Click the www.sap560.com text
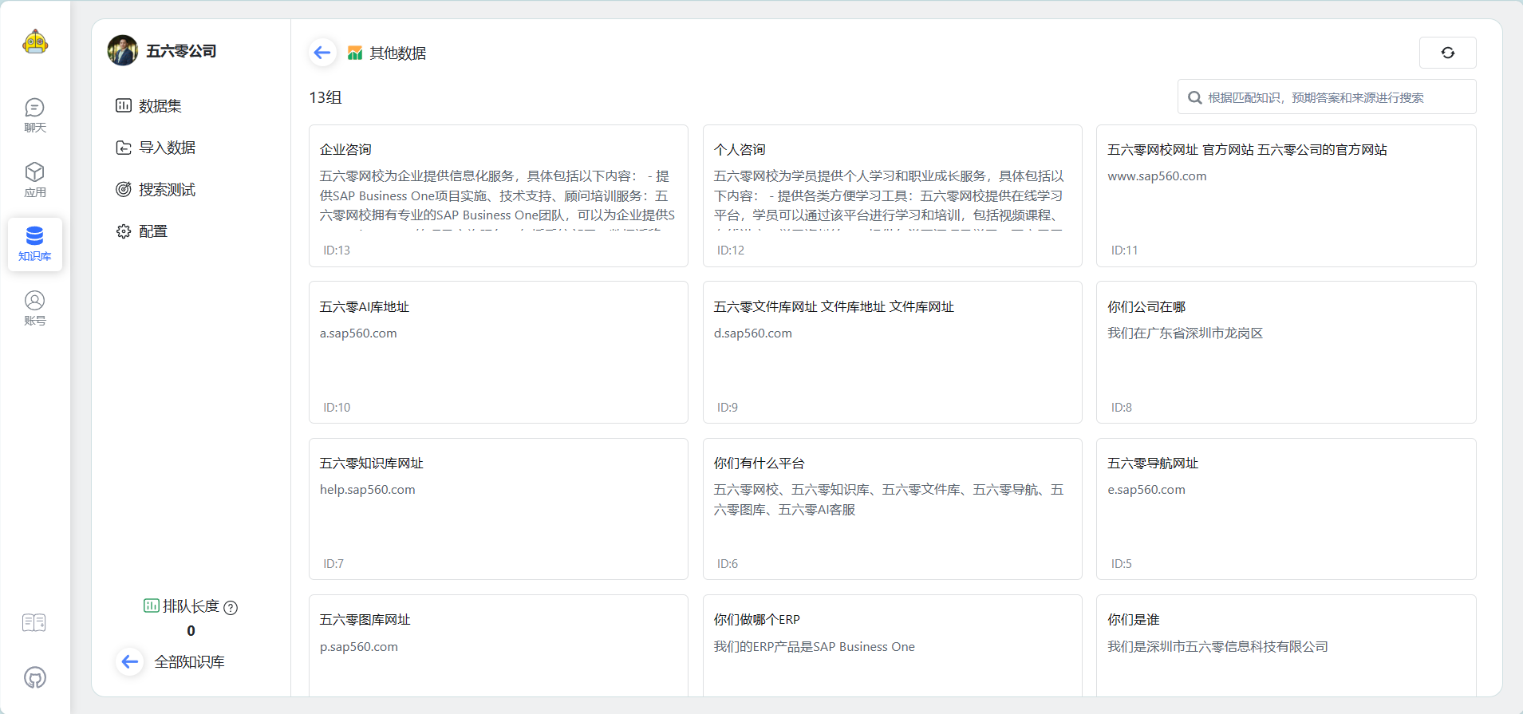 tap(1157, 176)
